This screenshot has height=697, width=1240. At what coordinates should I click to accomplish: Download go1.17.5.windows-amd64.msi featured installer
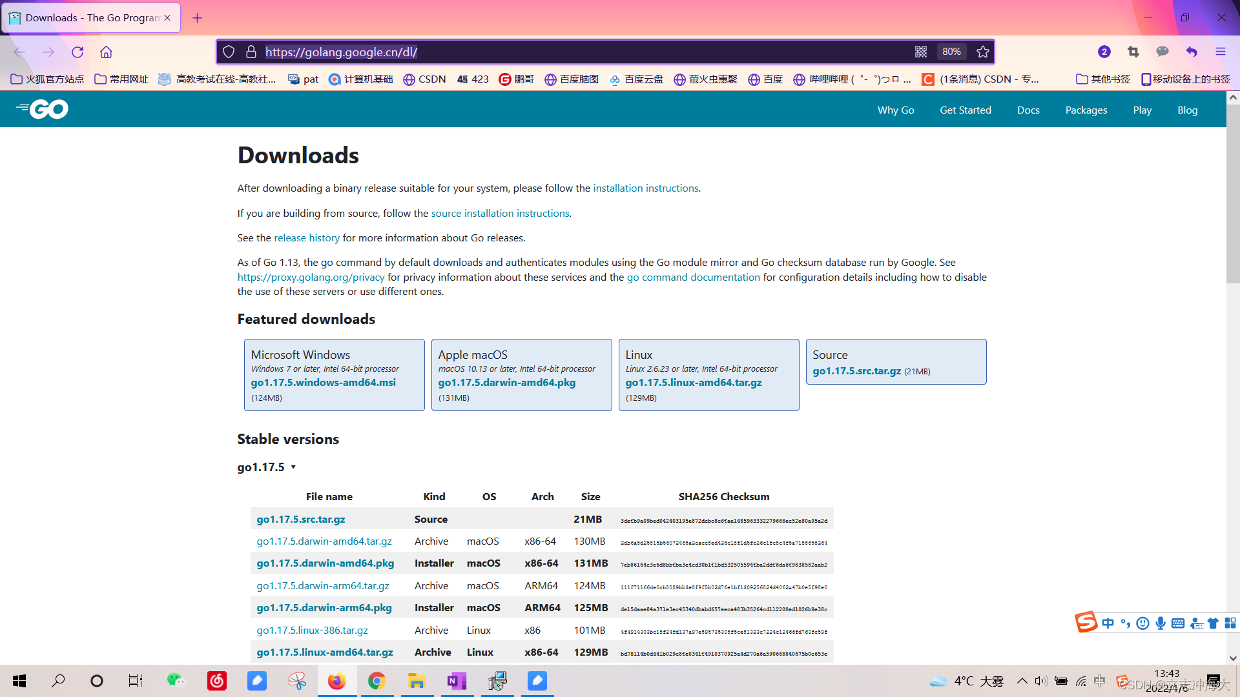(323, 383)
